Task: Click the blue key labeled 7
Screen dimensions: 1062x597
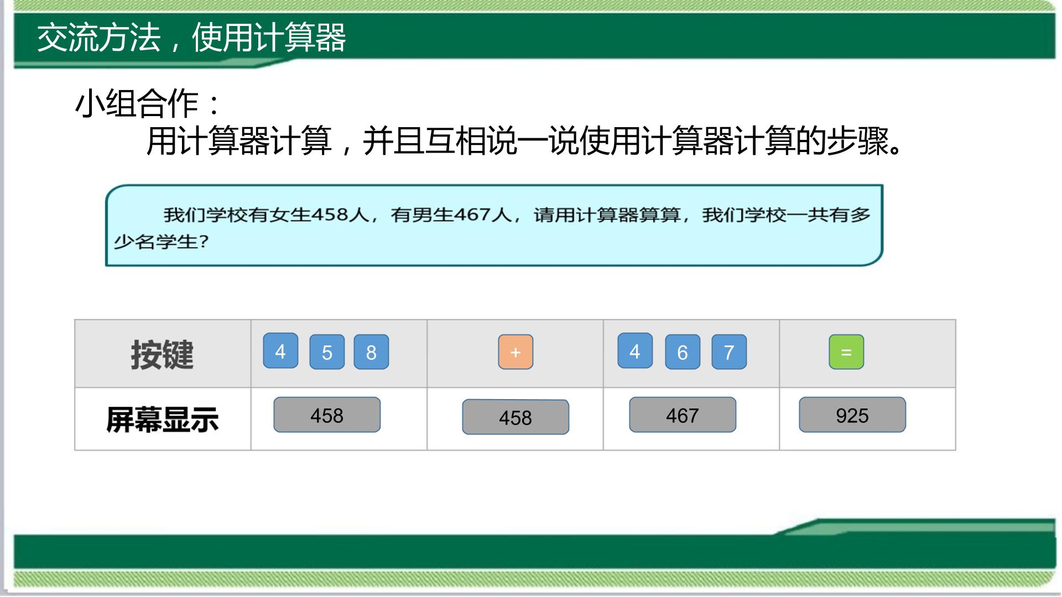Action: 729,352
